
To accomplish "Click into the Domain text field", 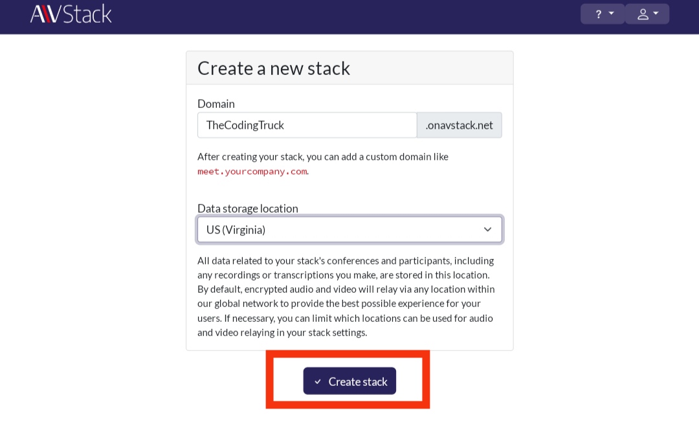I will tap(349, 125).
